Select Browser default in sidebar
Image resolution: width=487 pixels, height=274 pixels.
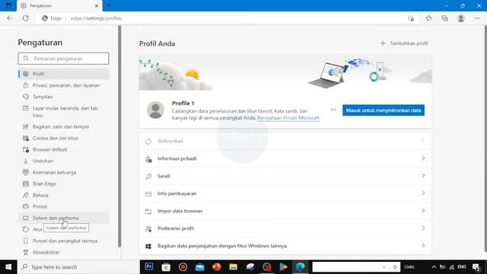point(64,149)
